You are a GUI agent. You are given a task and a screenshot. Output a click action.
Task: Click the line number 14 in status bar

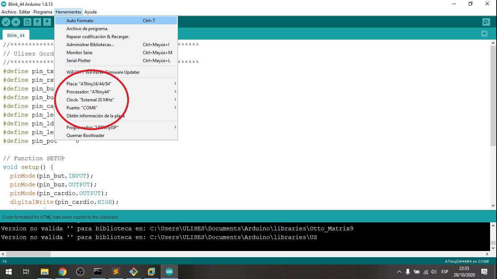coord(4,262)
